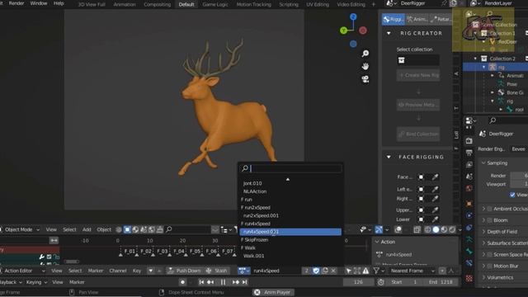The width and height of the screenshot is (528, 297).
Task: Unlink the run4xSpeed action with the X icon
Action: pos(333,271)
